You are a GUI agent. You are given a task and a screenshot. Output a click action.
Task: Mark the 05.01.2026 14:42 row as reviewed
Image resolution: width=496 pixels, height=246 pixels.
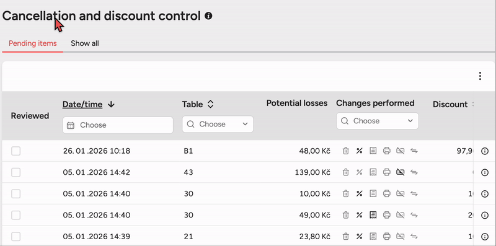pyautogui.click(x=16, y=172)
